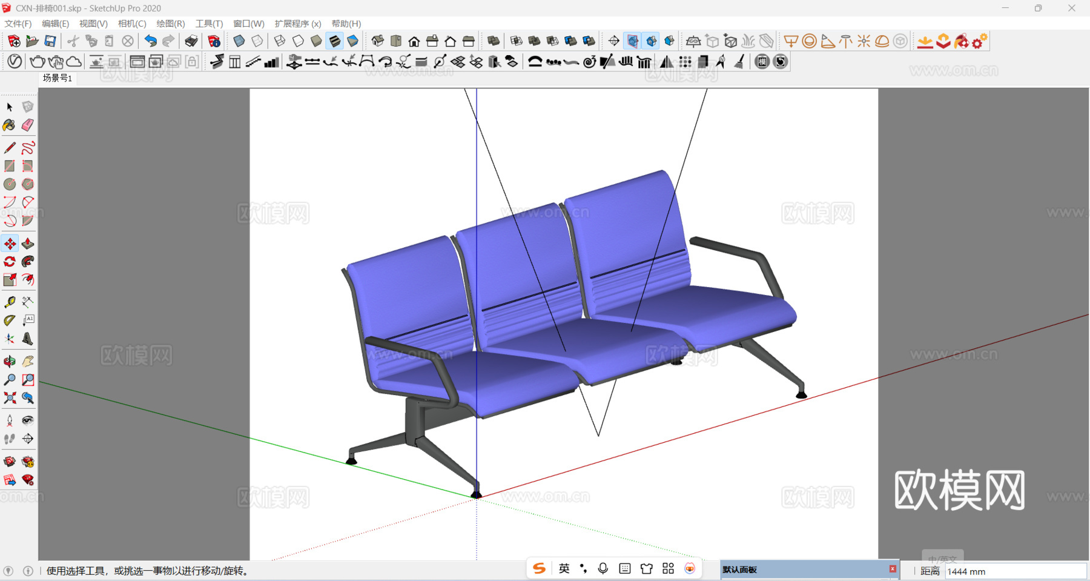Choose the Protractor tool
The height and width of the screenshot is (581, 1090).
[x=10, y=320]
